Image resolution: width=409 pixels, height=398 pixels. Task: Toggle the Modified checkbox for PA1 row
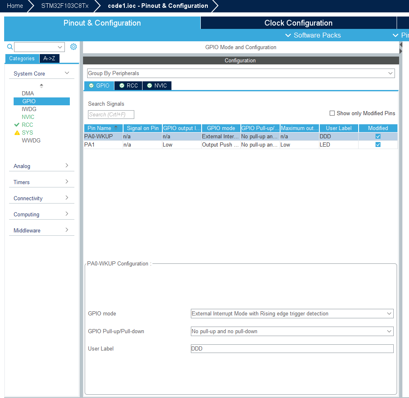click(378, 145)
